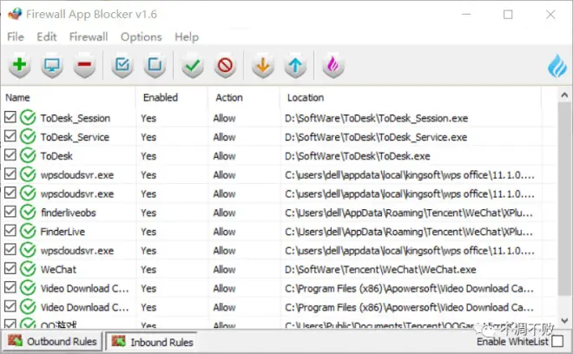Image resolution: width=573 pixels, height=354 pixels.
Task: Click the Firewall App Blocker title bar icon
Action: pos(15,14)
